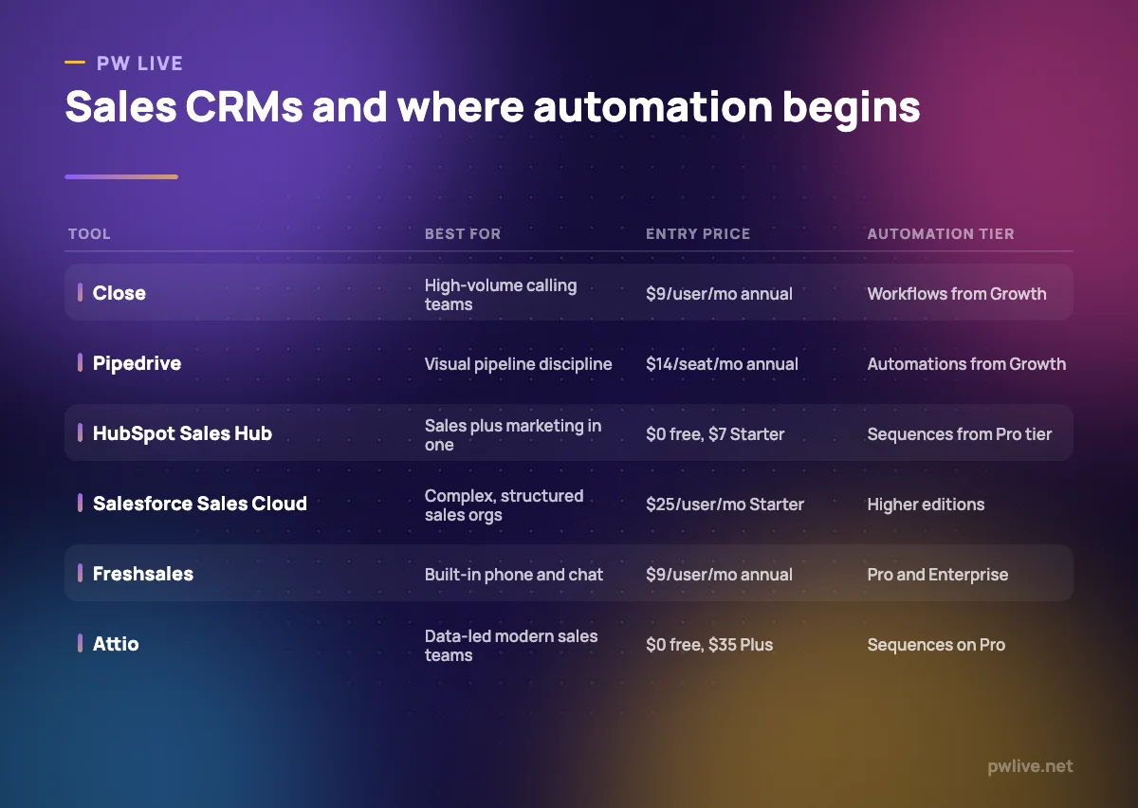Click 'Visual pipeline discipline' cell
The width and height of the screenshot is (1138, 808).
[x=519, y=364]
